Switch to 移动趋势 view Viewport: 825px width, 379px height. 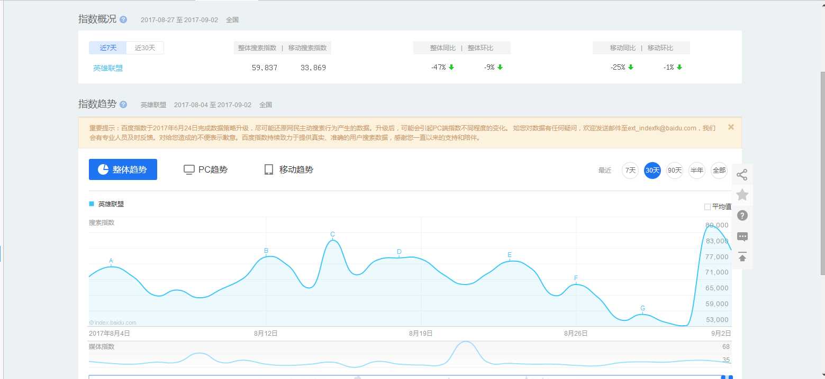pos(288,169)
